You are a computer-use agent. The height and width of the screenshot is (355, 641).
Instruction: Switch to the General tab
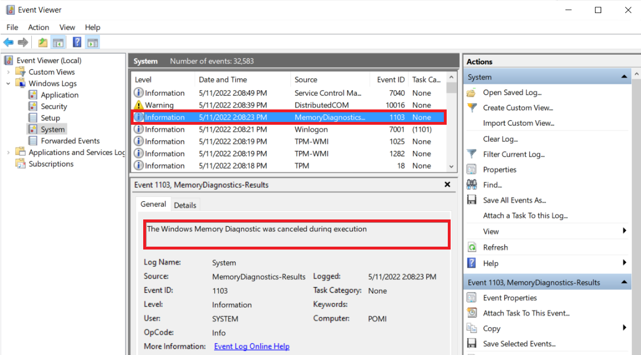[153, 204]
